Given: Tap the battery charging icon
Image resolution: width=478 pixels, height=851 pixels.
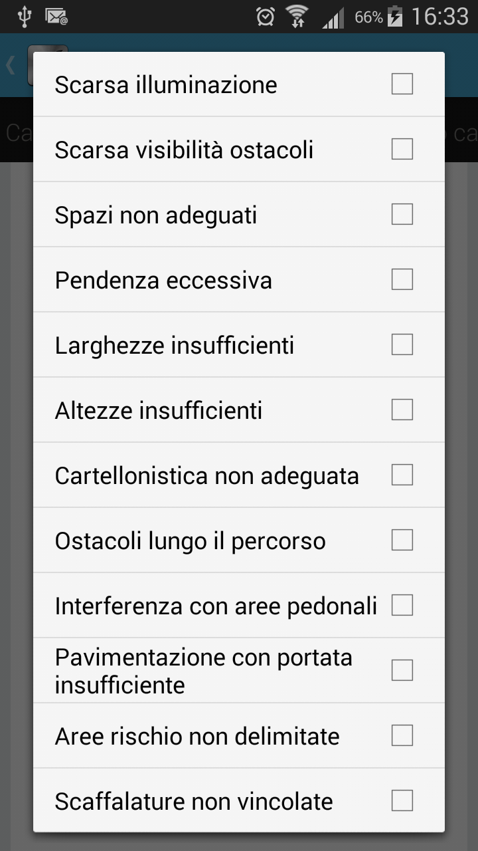Looking at the screenshot, I should coord(395,17).
